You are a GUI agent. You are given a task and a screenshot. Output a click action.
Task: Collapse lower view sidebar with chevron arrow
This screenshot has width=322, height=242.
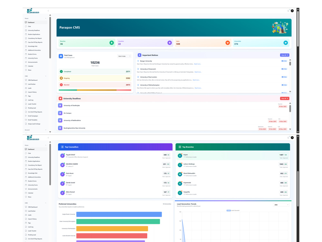48,137
